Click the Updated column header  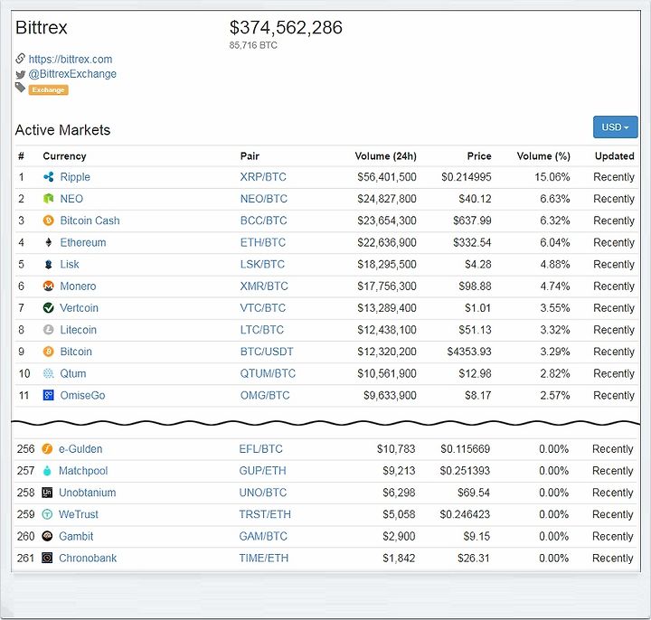point(615,156)
